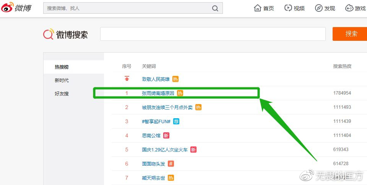Open the 面面吻头发 topic

tap(153, 164)
